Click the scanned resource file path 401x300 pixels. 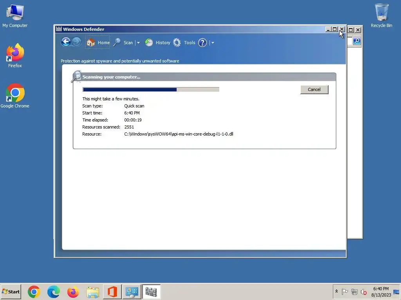[179, 134]
